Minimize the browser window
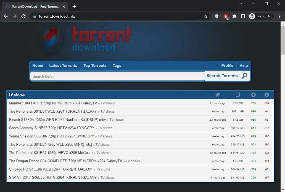 pyautogui.click(x=253, y=4)
